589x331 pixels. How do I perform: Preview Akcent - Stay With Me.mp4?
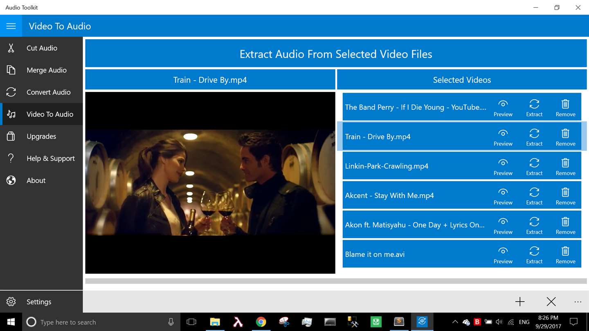tap(503, 196)
